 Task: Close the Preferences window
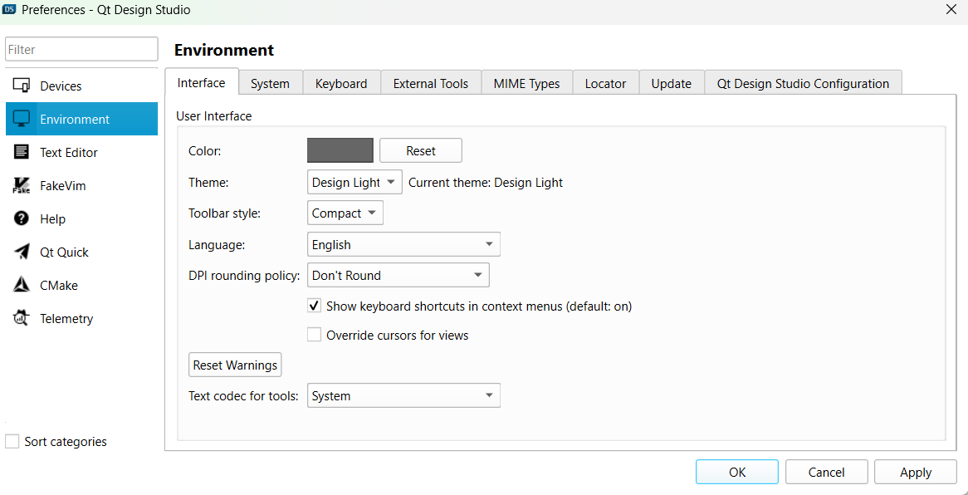coord(951,9)
